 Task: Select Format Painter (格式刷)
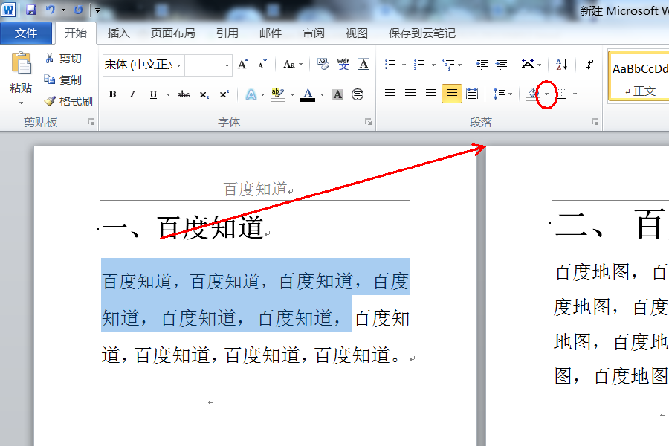click(x=68, y=101)
